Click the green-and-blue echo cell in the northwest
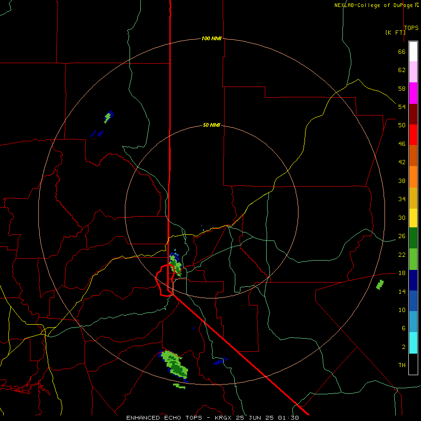 (109, 117)
